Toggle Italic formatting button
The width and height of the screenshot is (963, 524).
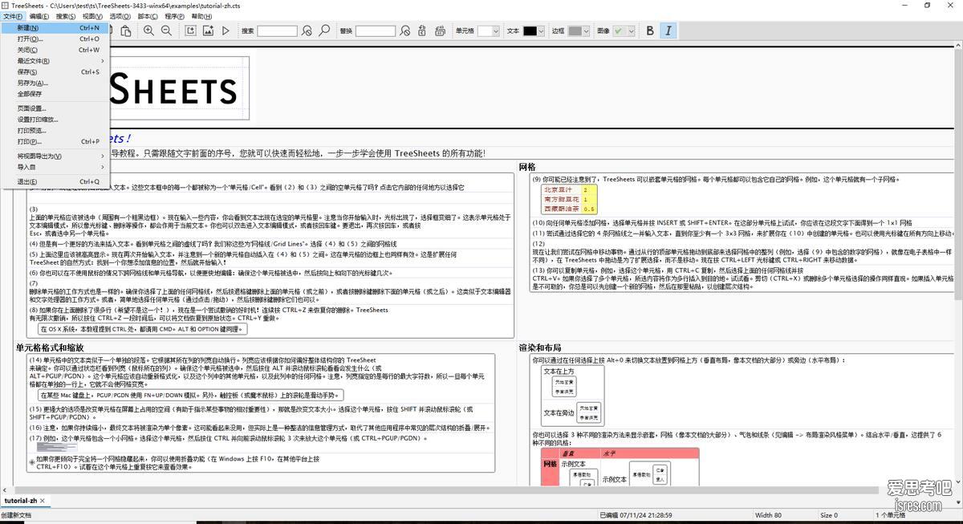point(668,30)
